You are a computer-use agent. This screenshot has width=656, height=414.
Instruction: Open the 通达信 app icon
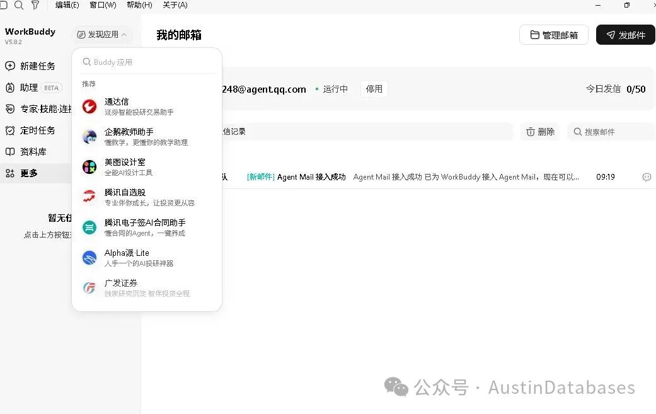89,106
